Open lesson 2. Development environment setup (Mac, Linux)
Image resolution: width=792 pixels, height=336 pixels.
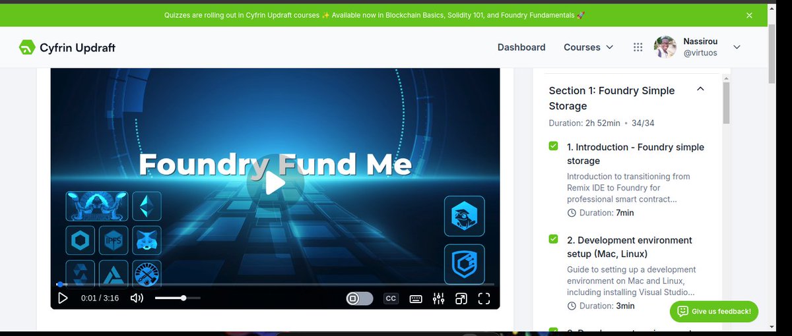pyautogui.click(x=630, y=247)
